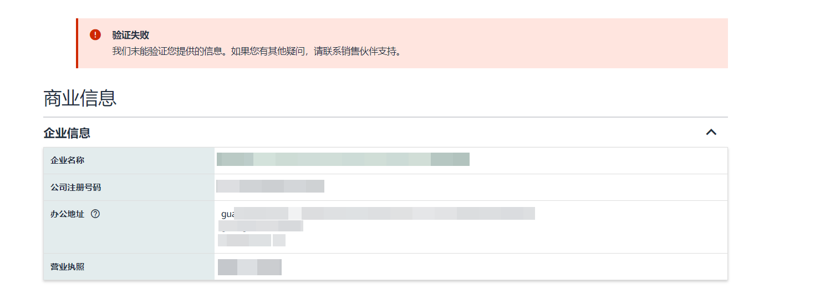Click the red error exclamation icon

(x=95, y=35)
